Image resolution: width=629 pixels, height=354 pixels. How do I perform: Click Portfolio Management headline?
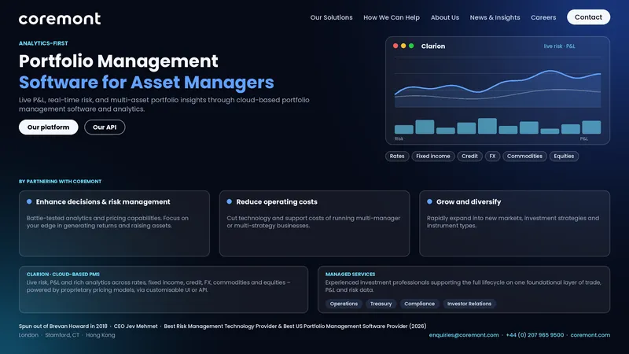[x=119, y=61]
